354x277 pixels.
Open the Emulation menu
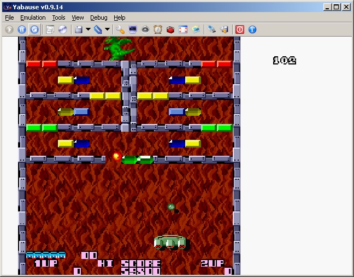click(x=33, y=17)
